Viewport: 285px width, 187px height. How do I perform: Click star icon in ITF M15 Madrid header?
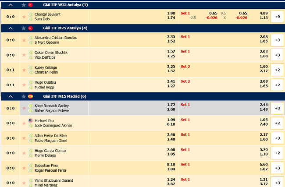pos(23,96)
